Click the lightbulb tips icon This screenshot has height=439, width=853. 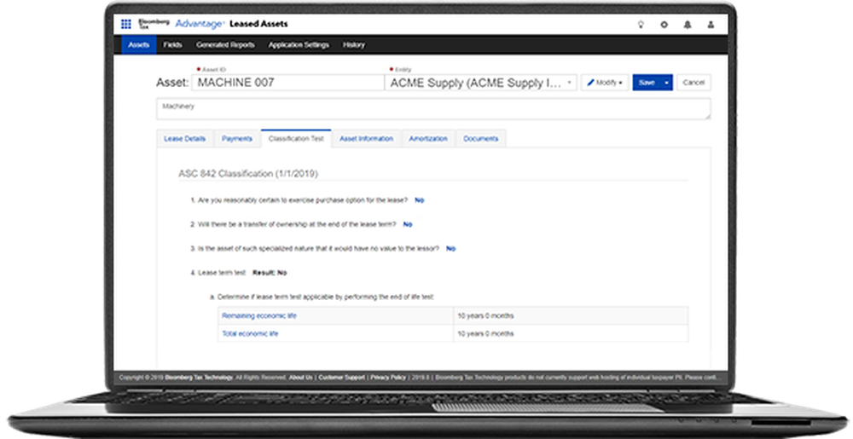click(641, 25)
